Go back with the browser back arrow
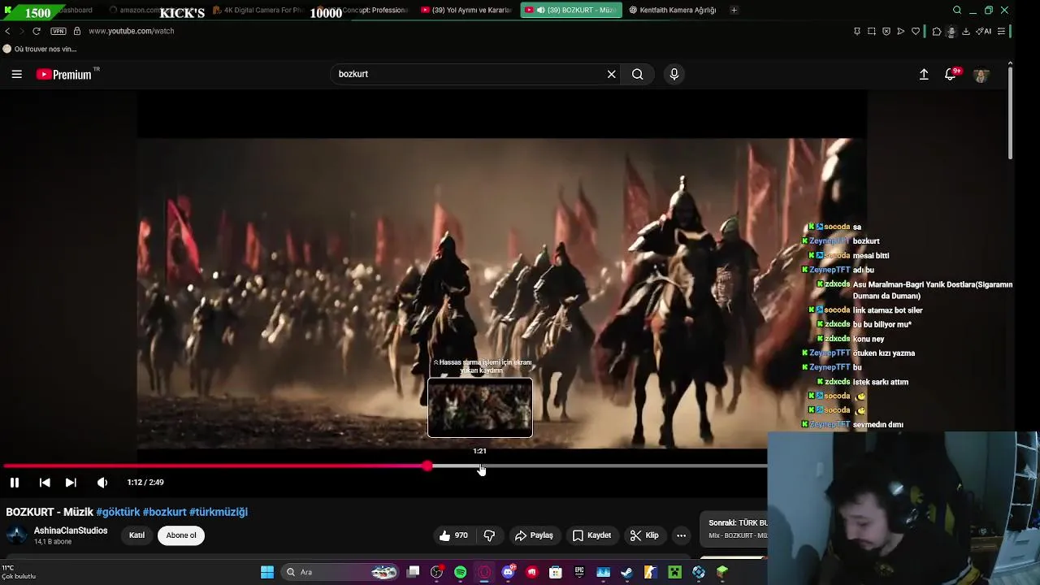 point(7,31)
